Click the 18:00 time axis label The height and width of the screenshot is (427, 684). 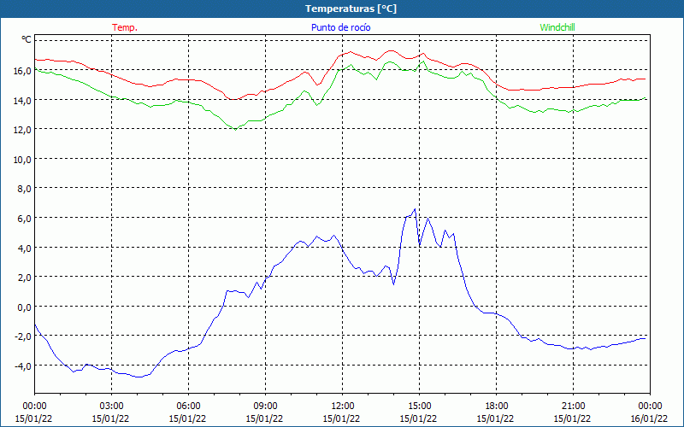pyautogui.click(x=497, y=407)
